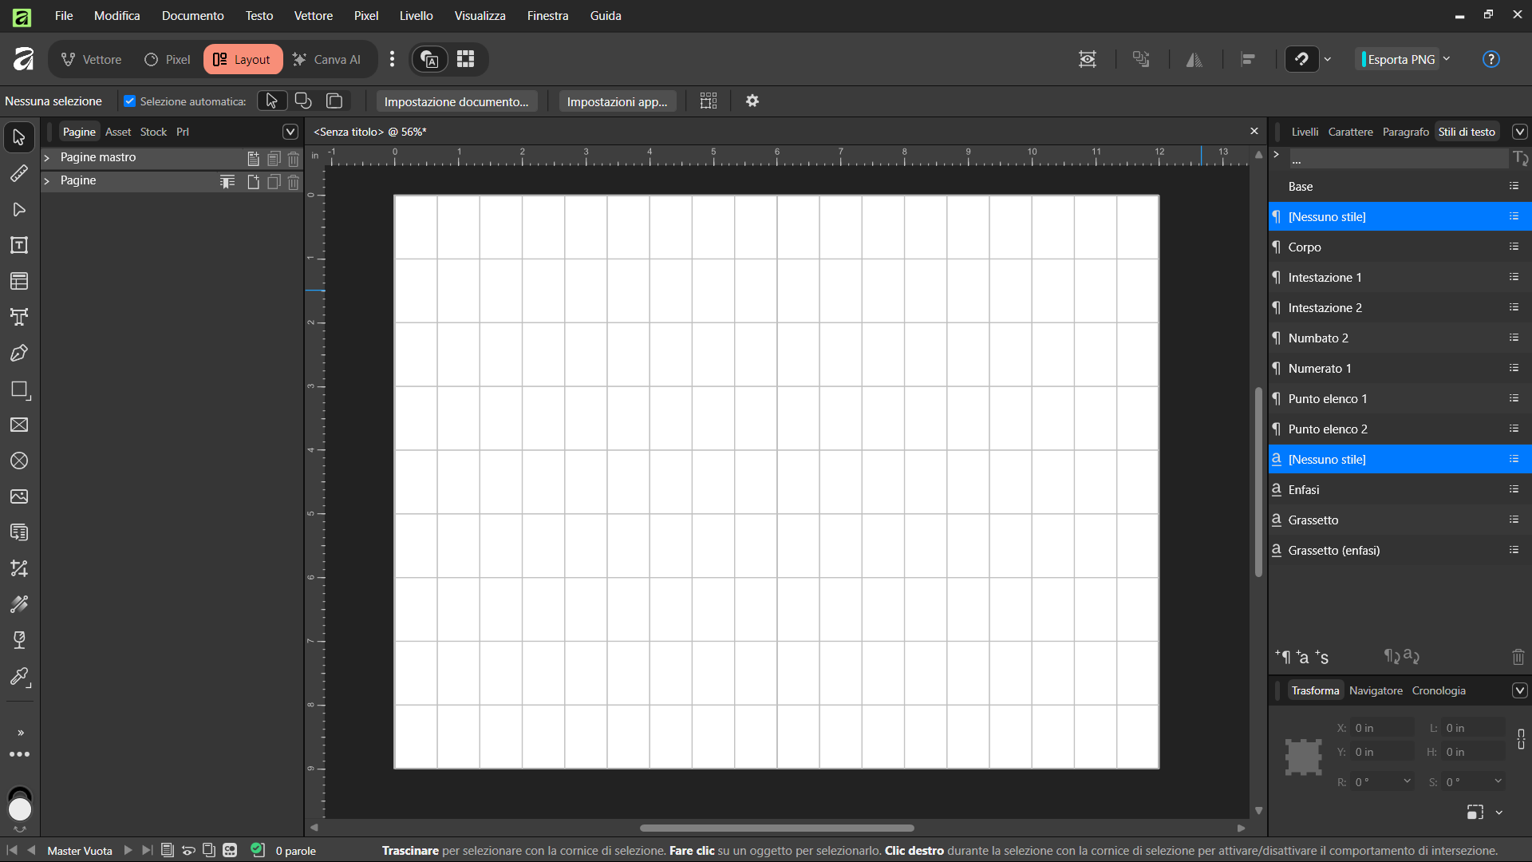Image resolution: width=1532 pixels, height=862 pixels.
Task: Expand the Pagine section
Action: coord(46,180)
